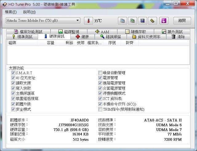Switch to the 檔案效能測試 tab
The image size is (197, 151).
[x=28, y=32]
